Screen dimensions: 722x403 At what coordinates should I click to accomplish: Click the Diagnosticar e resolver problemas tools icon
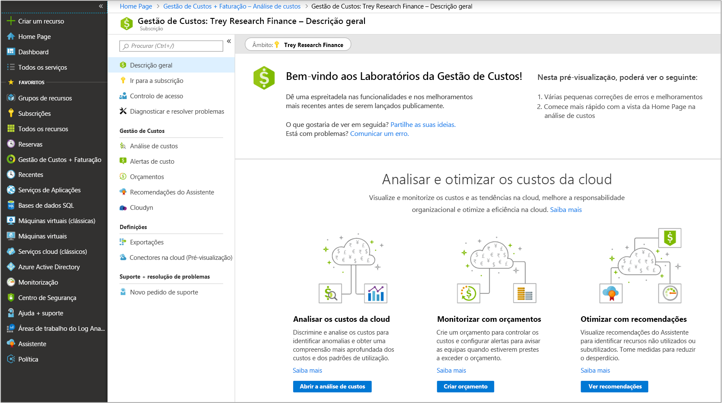tap(123, 111)
